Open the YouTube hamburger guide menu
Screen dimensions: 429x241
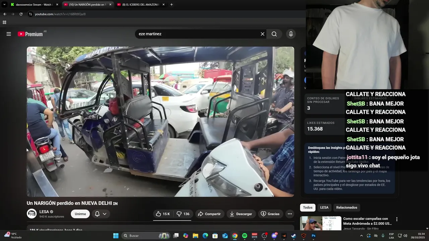(9, 34)
